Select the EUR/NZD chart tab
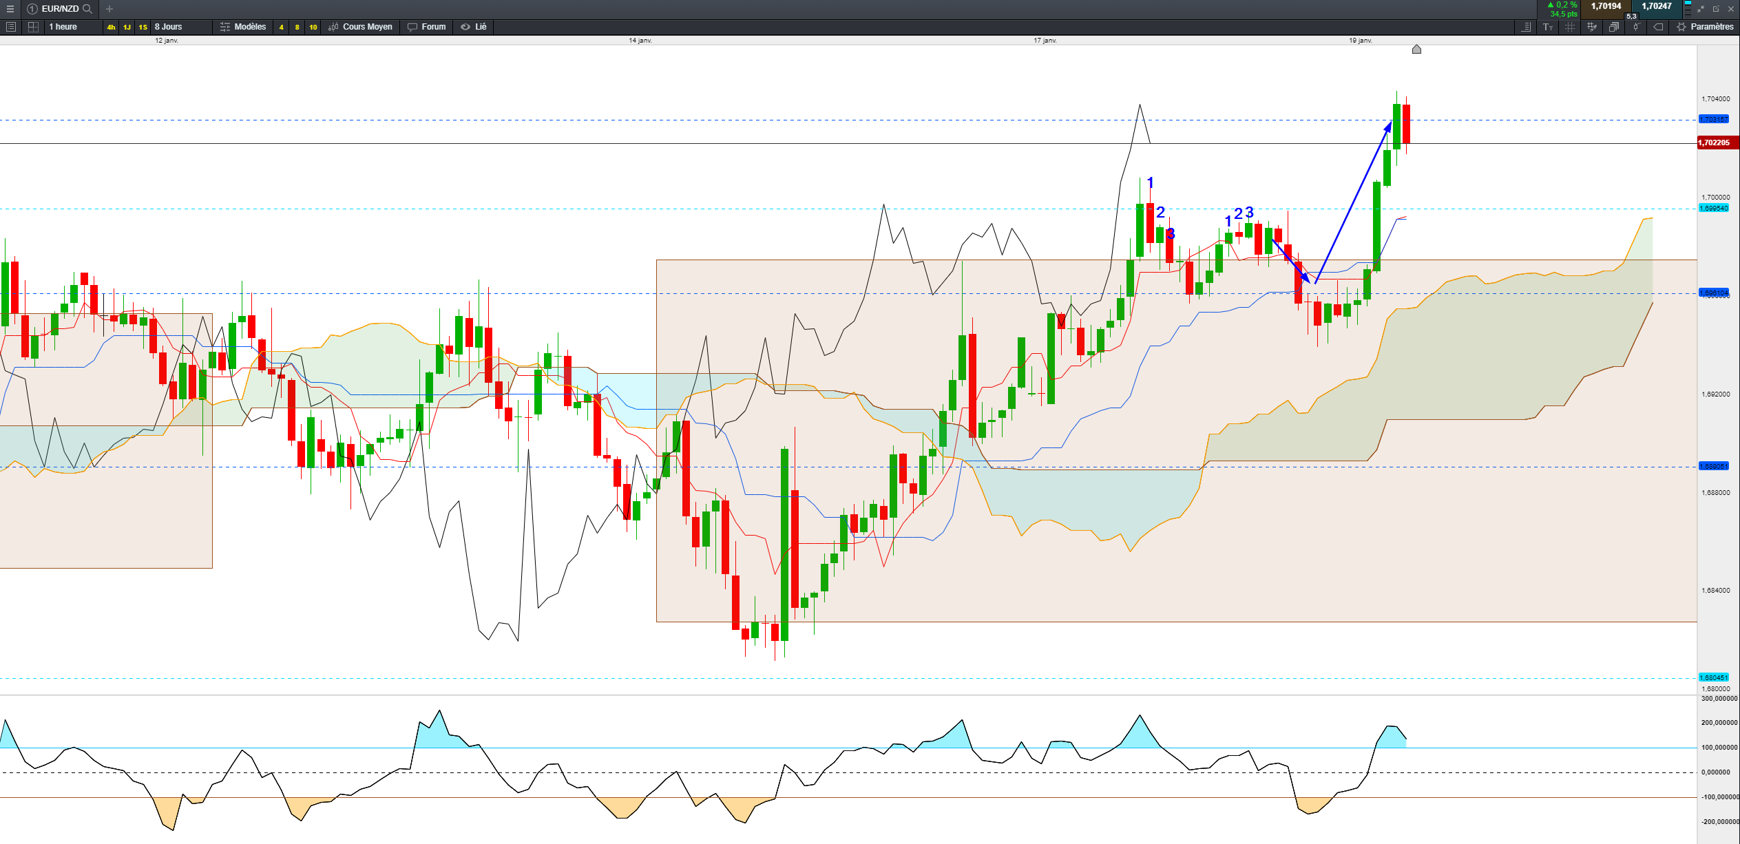 tap(60, 9)
